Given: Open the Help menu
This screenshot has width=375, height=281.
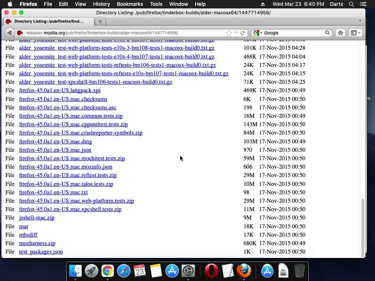Looking at the screenshot, I should [200, 4].
